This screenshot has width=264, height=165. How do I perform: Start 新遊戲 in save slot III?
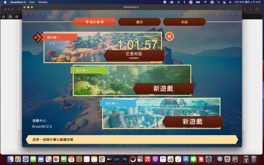[192, 122]
